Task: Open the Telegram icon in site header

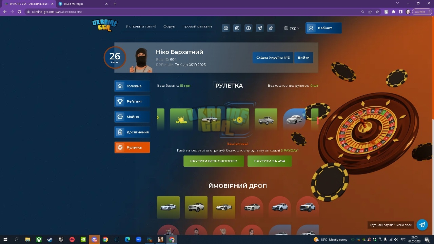Action: pos(260,28)
